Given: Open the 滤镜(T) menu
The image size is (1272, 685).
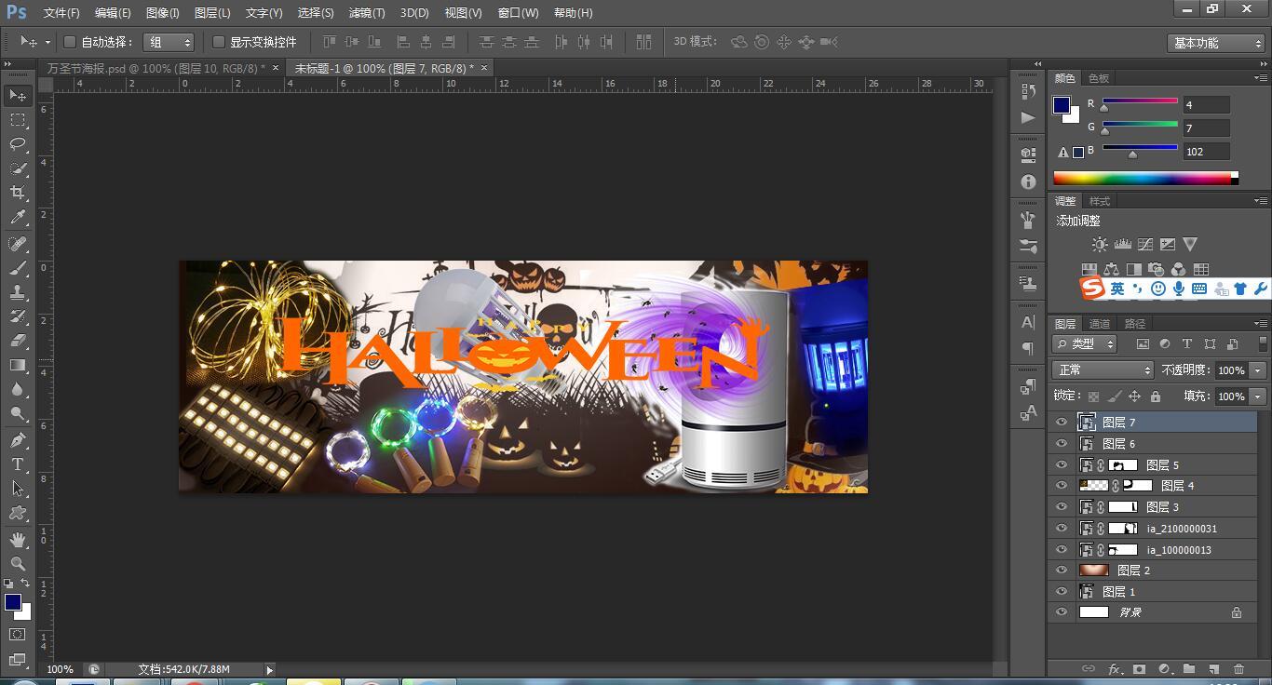Looking at the screenshot, I should click(x=366, y=13).
